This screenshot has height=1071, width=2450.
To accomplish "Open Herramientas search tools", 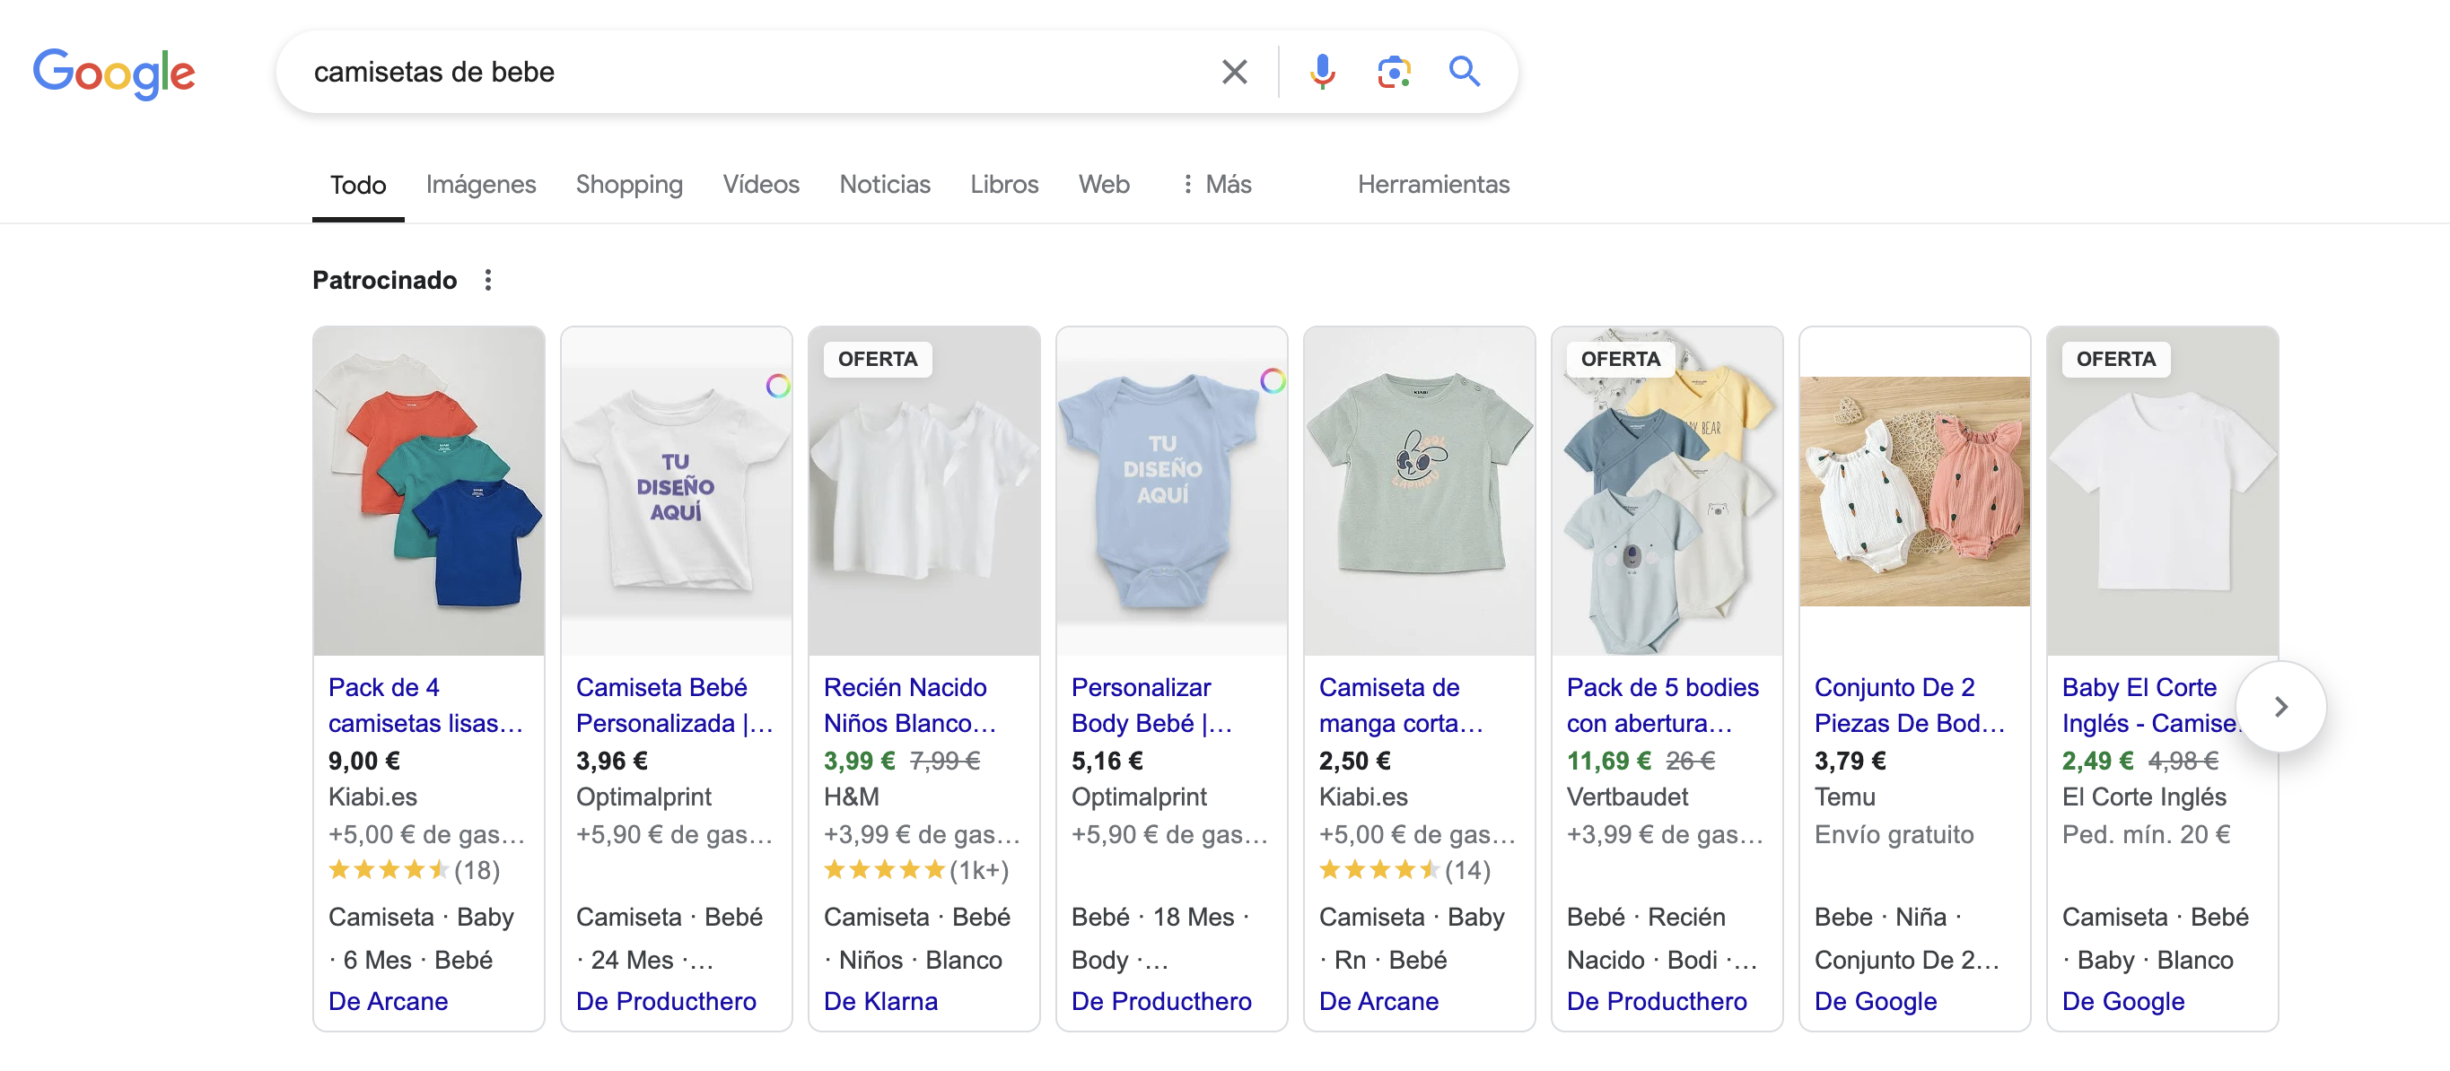I will pos(1432,185).
